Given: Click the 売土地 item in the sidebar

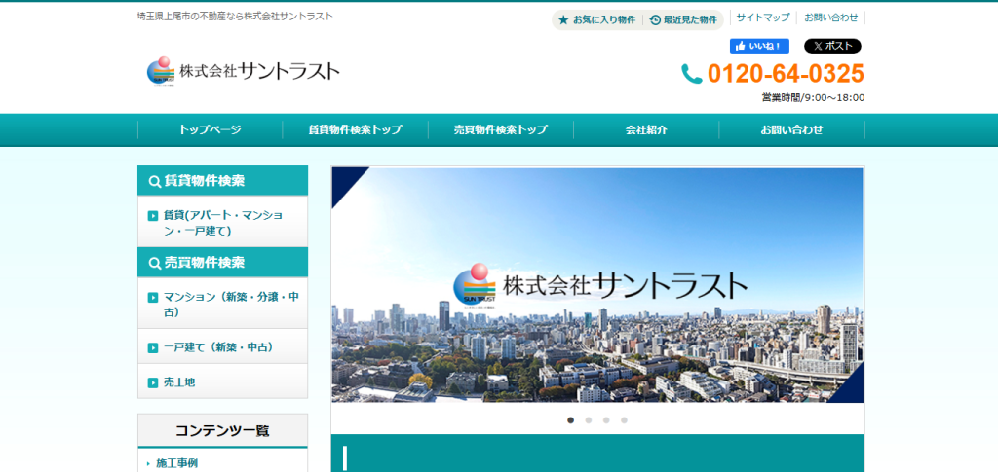Looking at the screenshot, I should [179, 382].
